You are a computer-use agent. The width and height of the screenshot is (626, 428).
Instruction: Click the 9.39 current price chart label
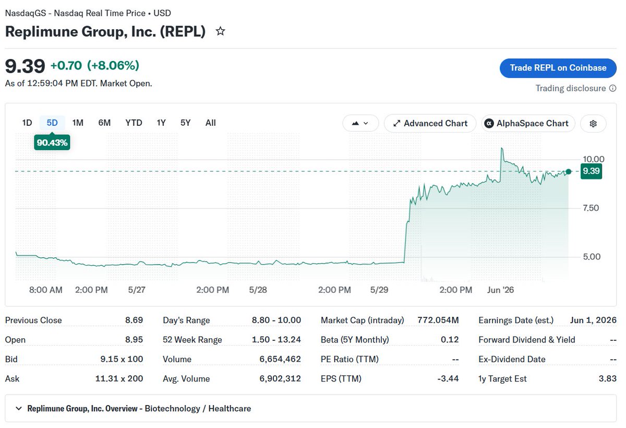coord(591,171)
